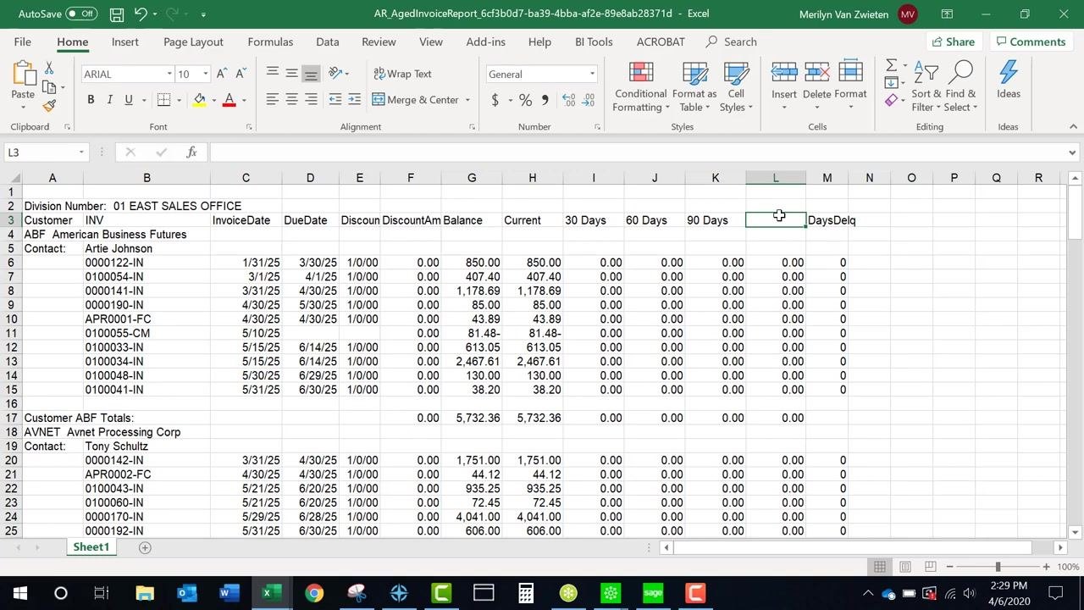This screenshot has height=610, width=1084.
Task: Open the font size dropdown
Action: click(205, 75)
